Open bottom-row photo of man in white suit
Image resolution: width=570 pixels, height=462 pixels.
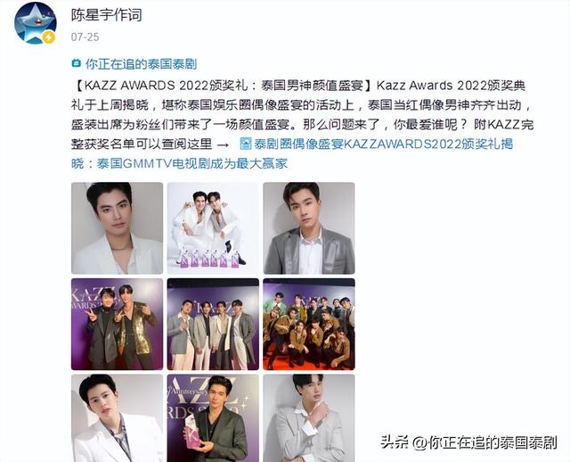pyautogui.click(x=117, y=418)
